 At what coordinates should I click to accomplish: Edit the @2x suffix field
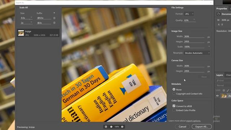(x=44, y=23)
